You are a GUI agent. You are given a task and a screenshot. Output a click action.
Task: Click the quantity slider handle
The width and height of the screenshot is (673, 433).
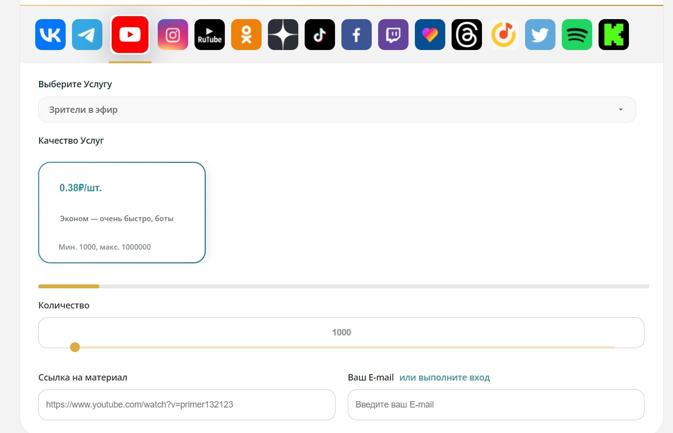click(x=75, y=347)
